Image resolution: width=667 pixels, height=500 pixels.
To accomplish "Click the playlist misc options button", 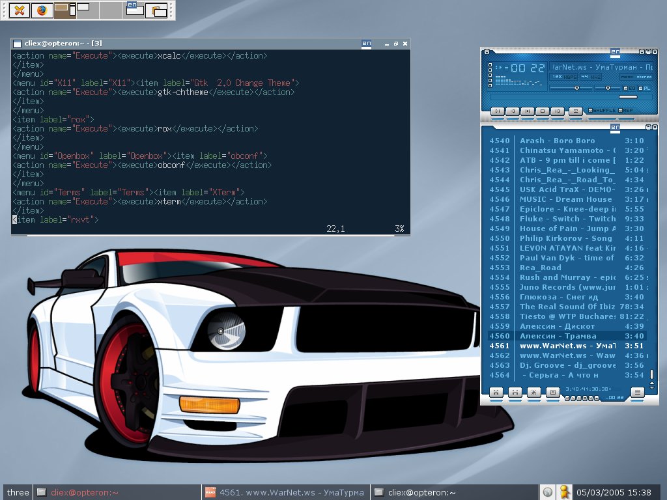I will (552, 392).
